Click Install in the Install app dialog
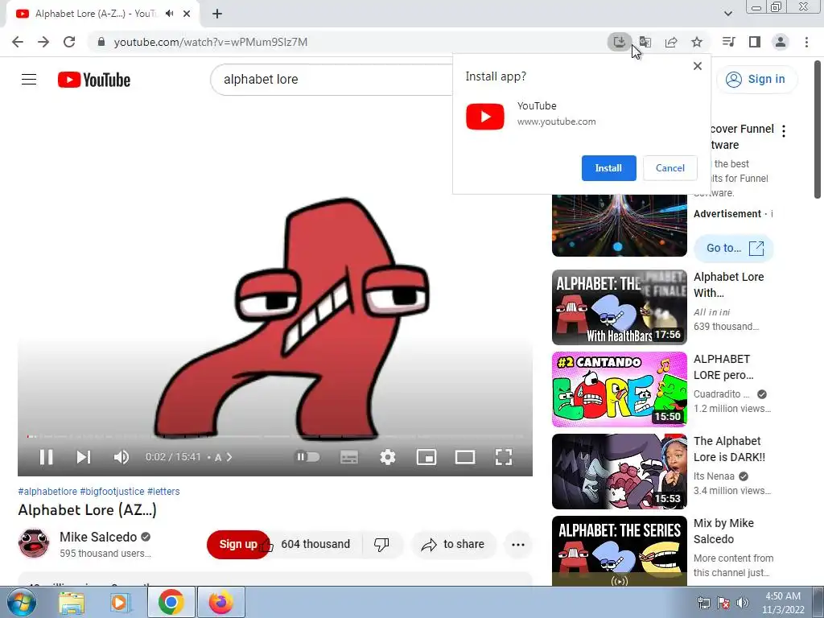The image size is (824, 618). 608,168
